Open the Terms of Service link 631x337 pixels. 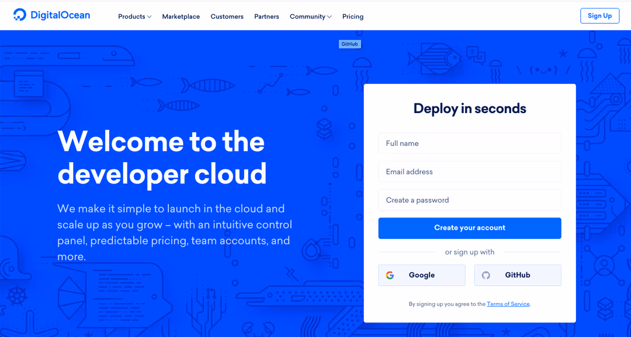coord(508,304)
